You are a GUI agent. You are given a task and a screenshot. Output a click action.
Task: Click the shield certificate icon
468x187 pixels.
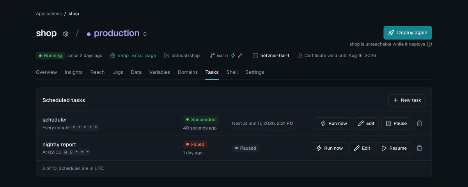(300, 56)
